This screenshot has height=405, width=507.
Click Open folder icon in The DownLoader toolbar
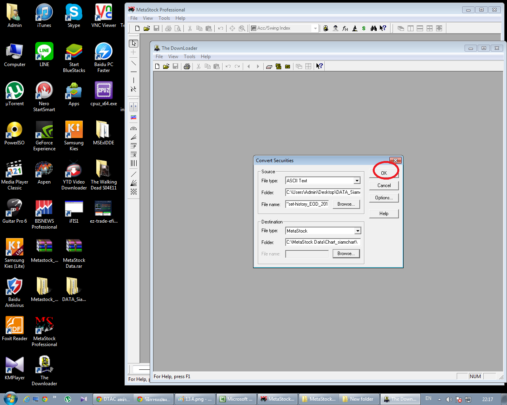click(166, 66)
